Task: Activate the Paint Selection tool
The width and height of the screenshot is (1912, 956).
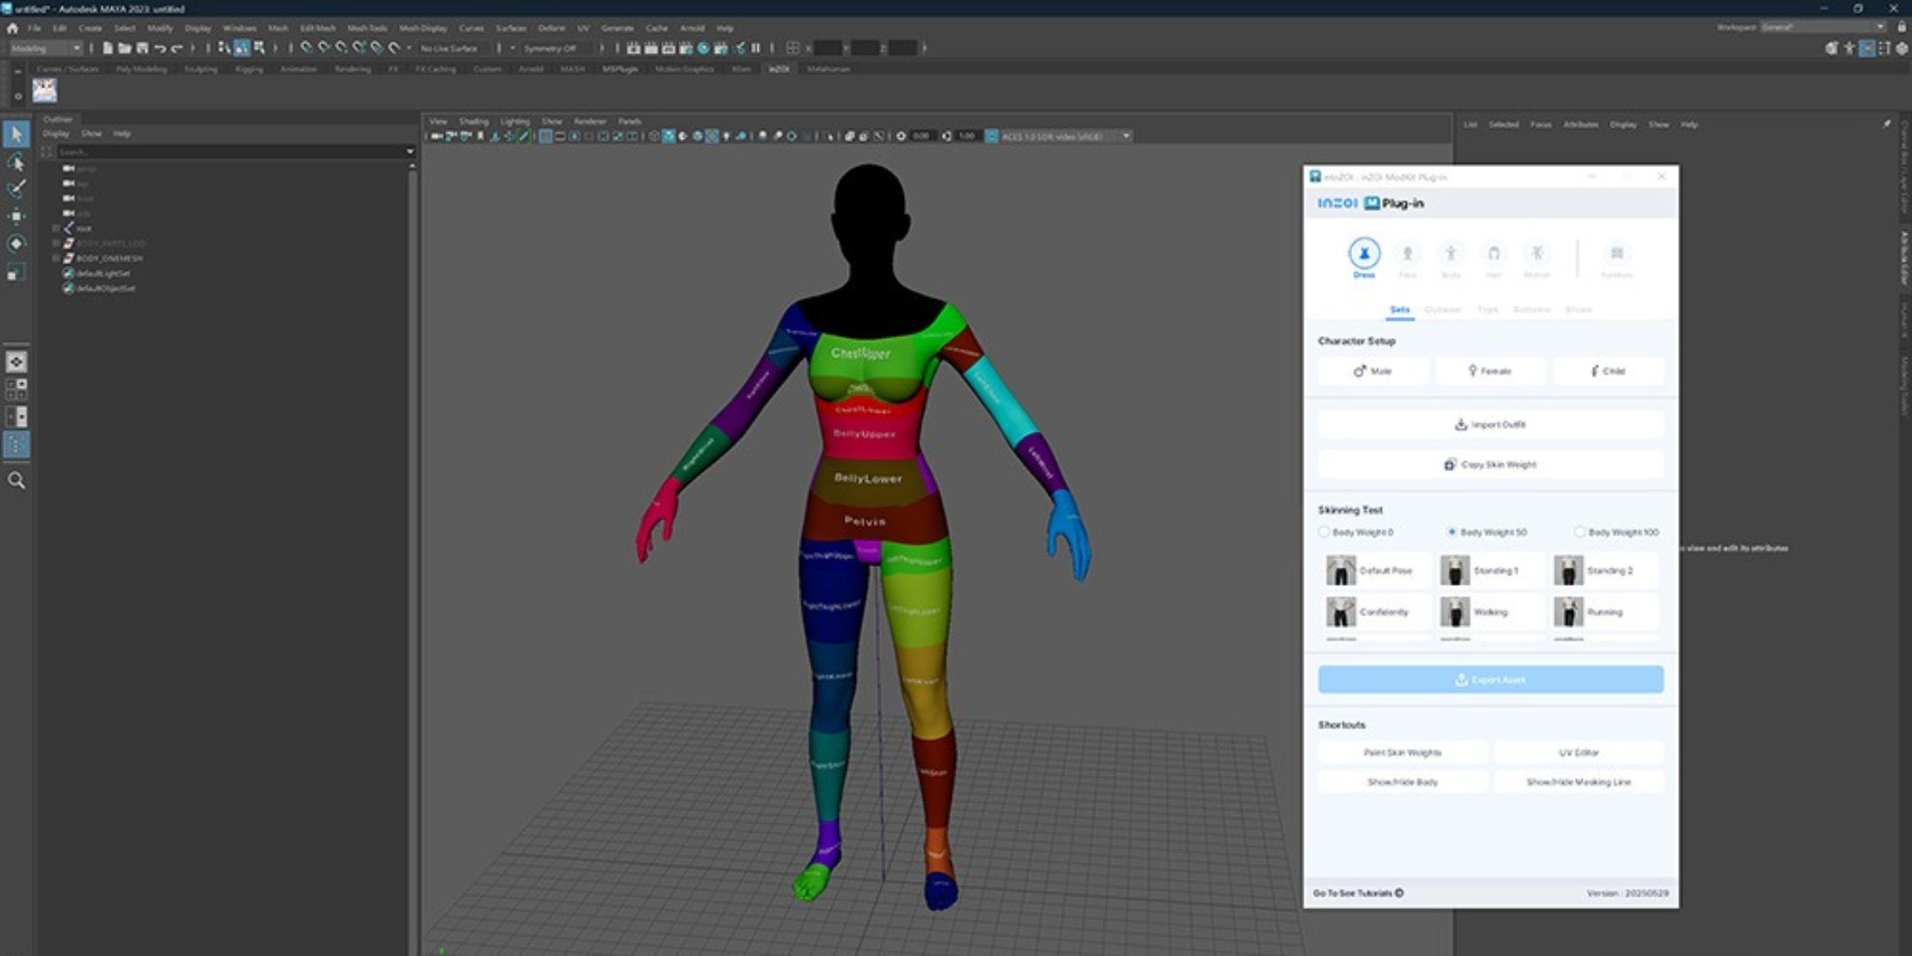Action: pyautogui.click(x=17, y=189)
